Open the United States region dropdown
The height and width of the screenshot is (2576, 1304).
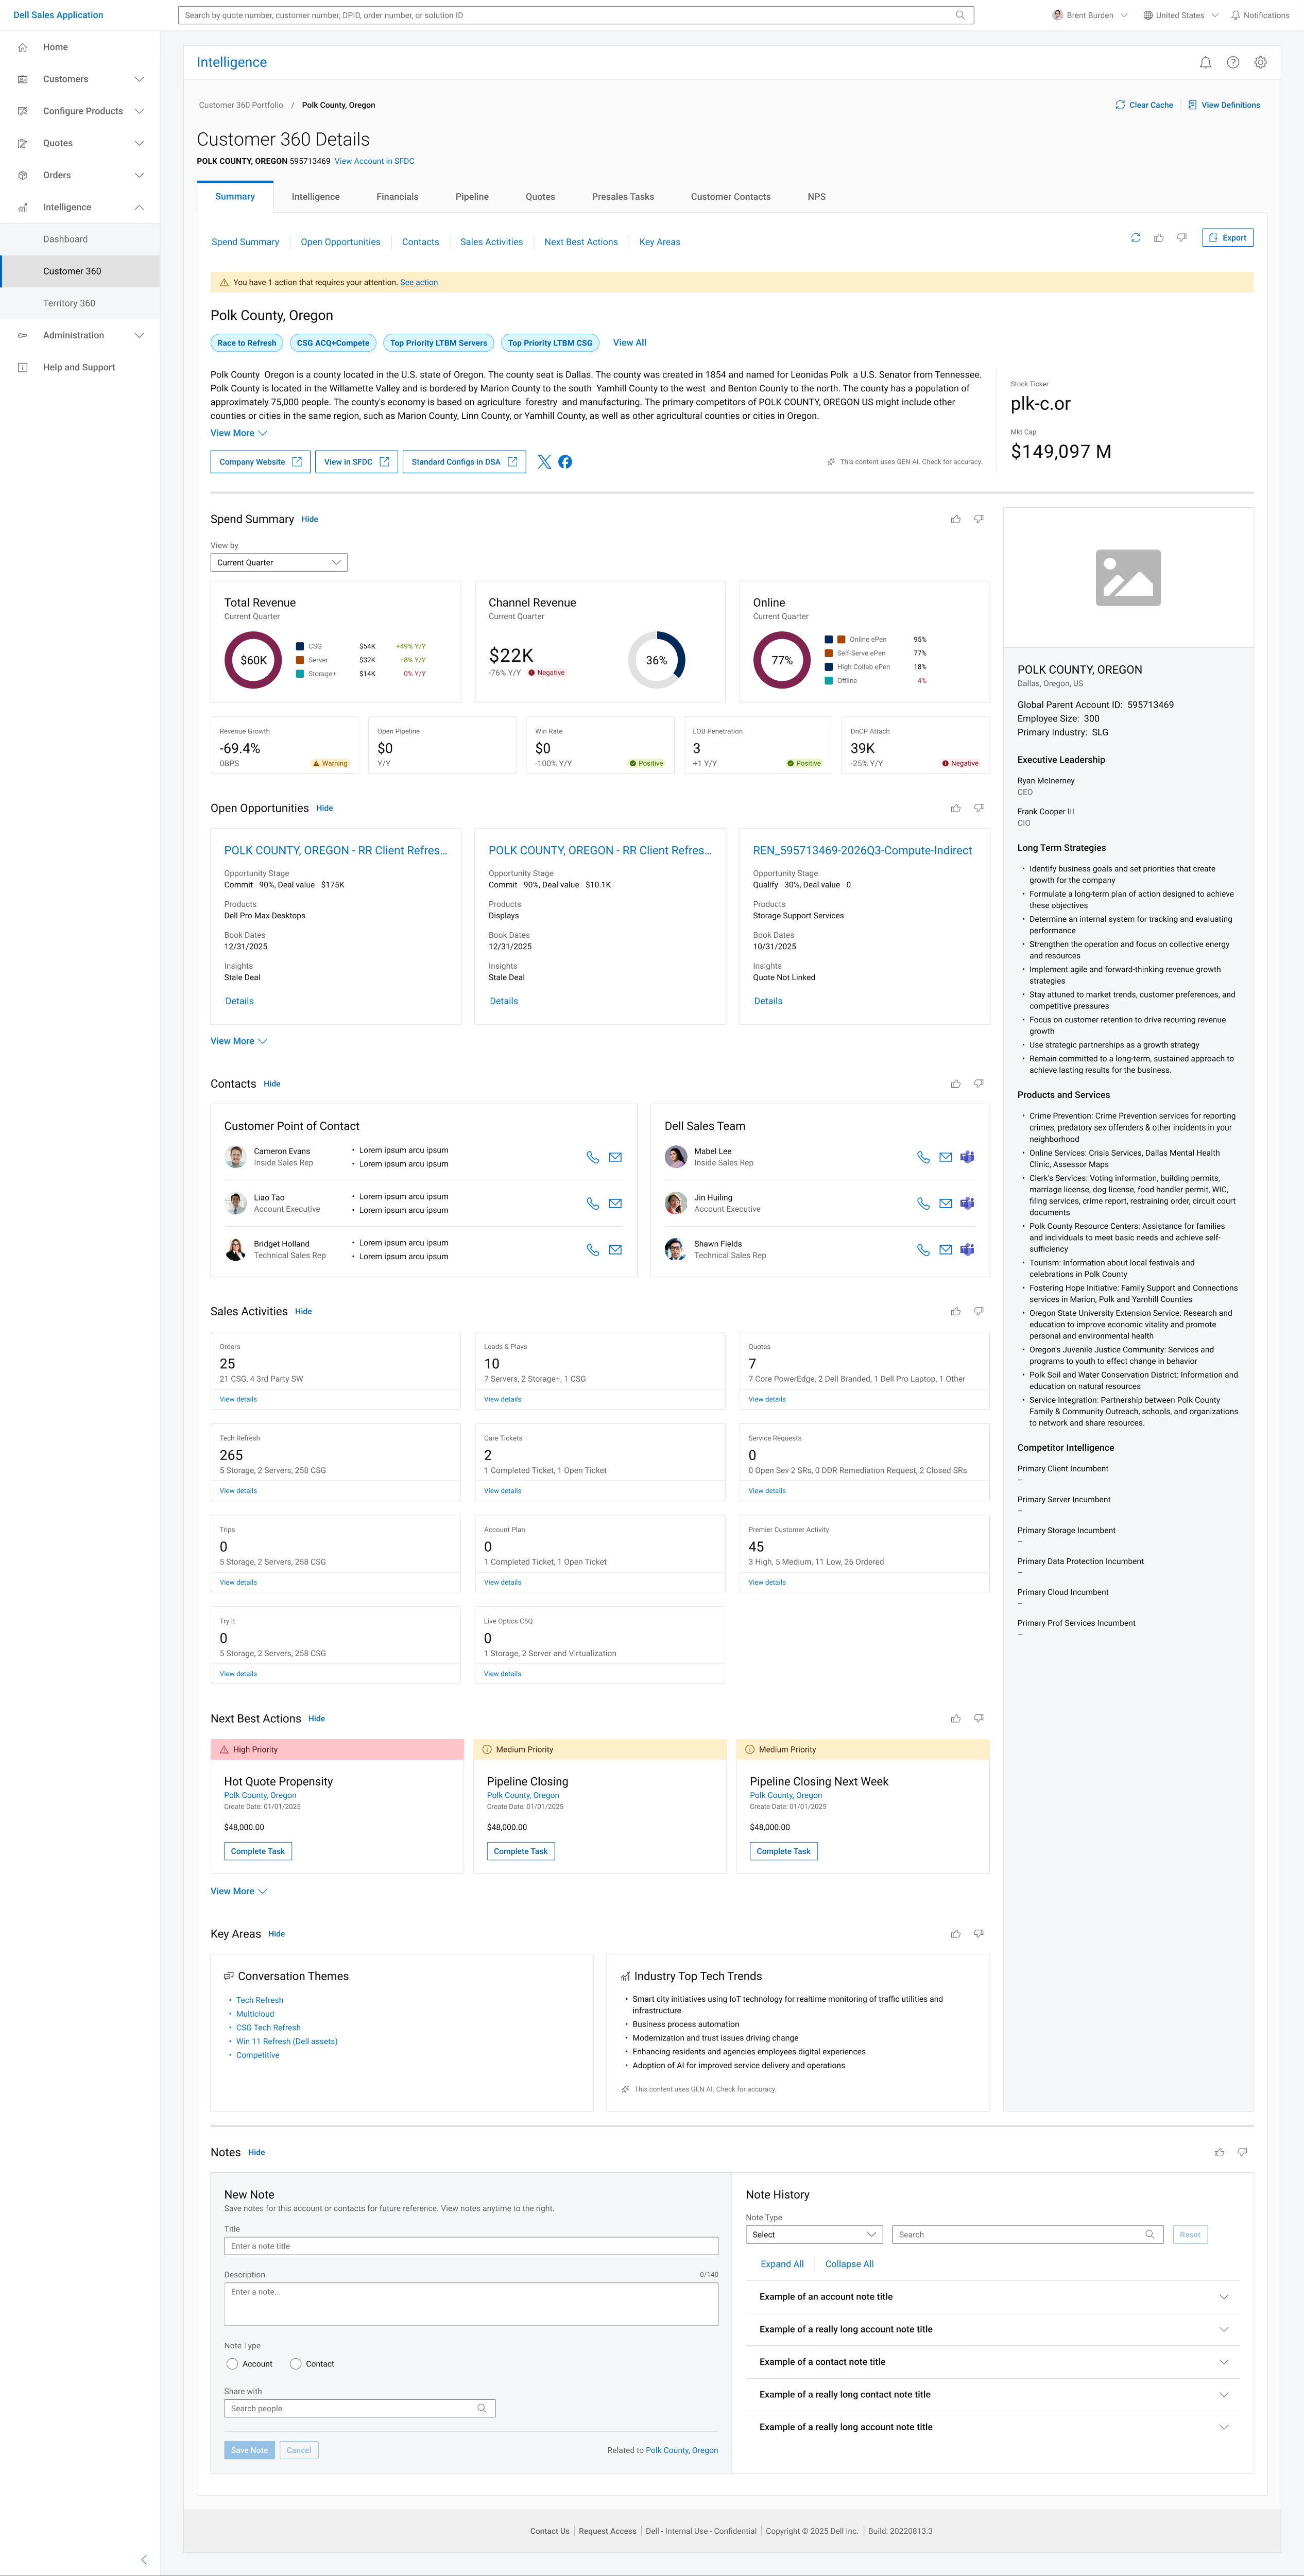(1181, 15)
